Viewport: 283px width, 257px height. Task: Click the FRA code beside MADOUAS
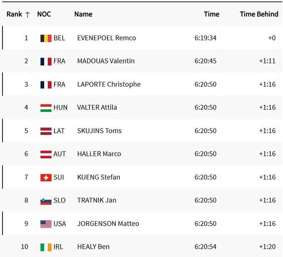(60, 61)
